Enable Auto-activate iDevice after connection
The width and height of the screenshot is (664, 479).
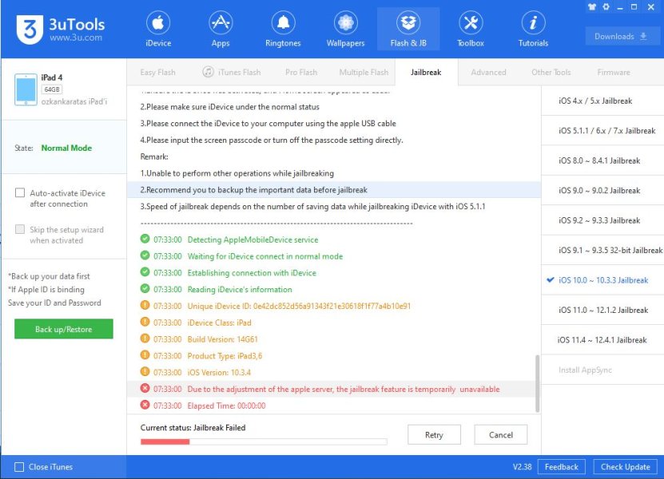tap(20, 193)
